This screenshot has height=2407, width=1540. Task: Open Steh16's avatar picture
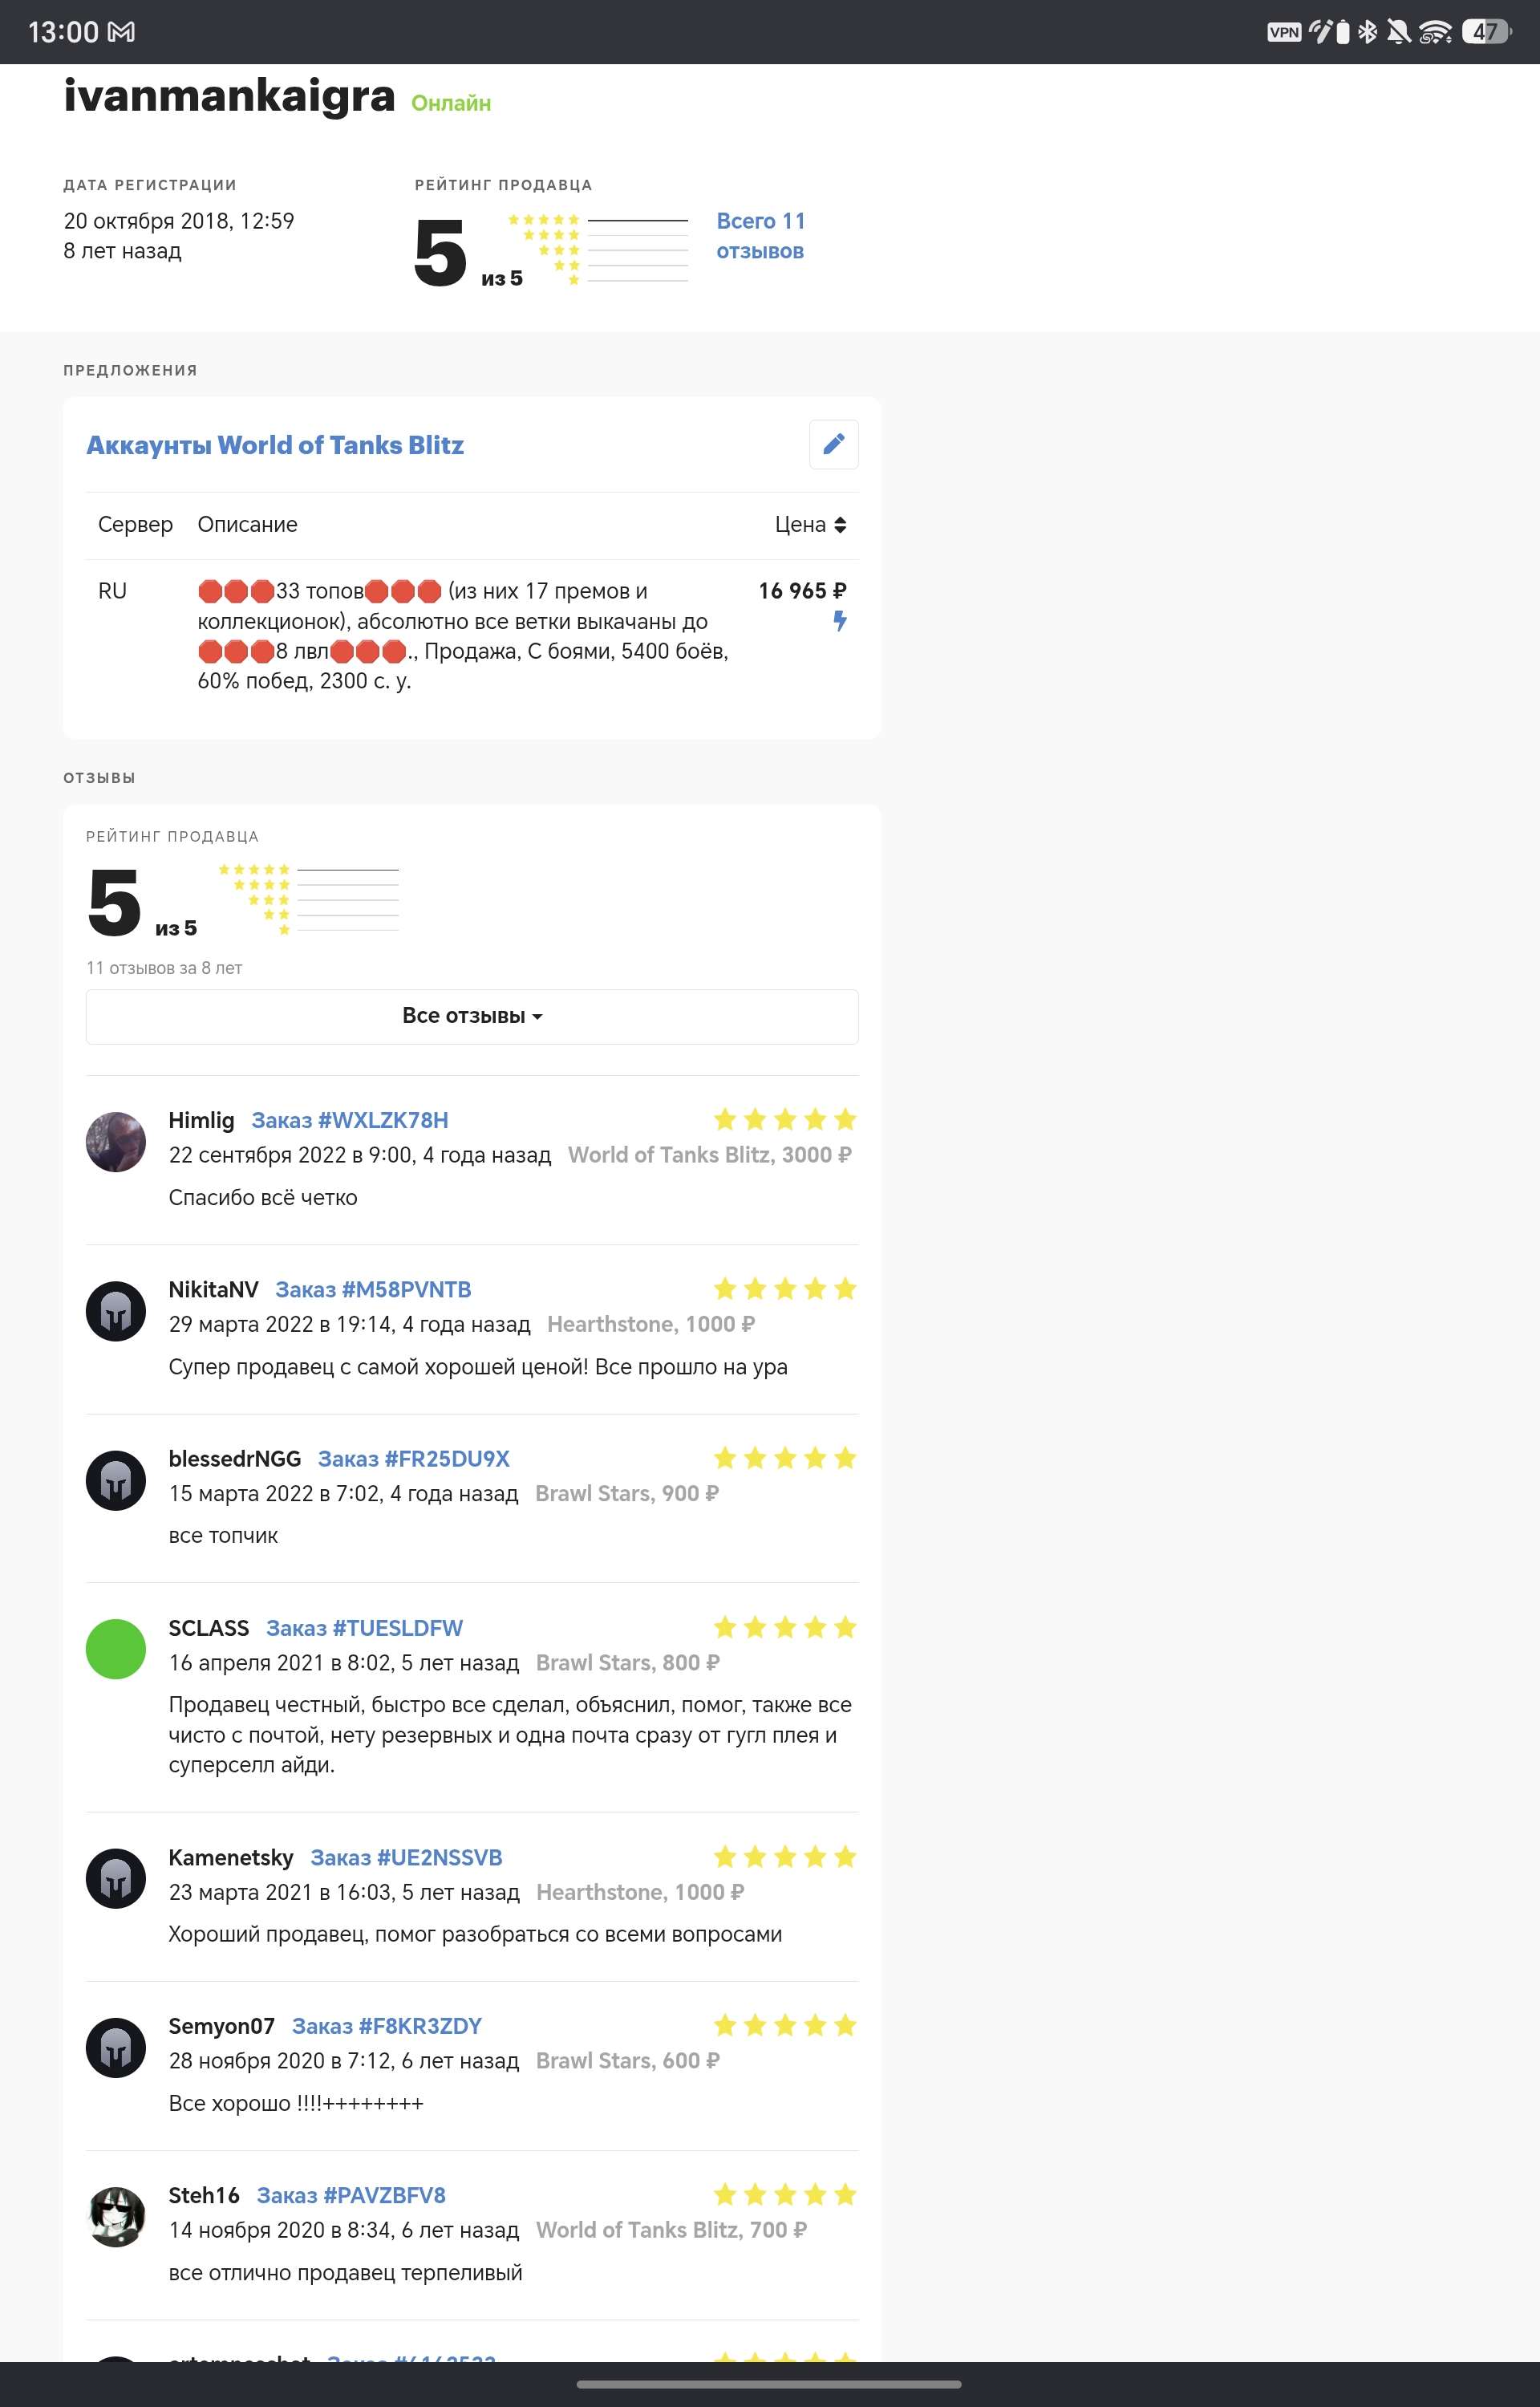[116, 2217]
